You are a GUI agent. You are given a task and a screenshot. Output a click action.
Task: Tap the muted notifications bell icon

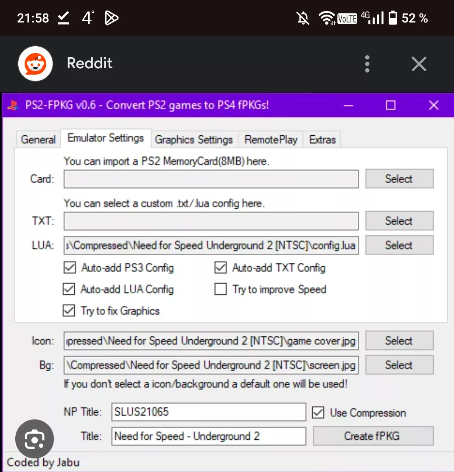point(303,18)
